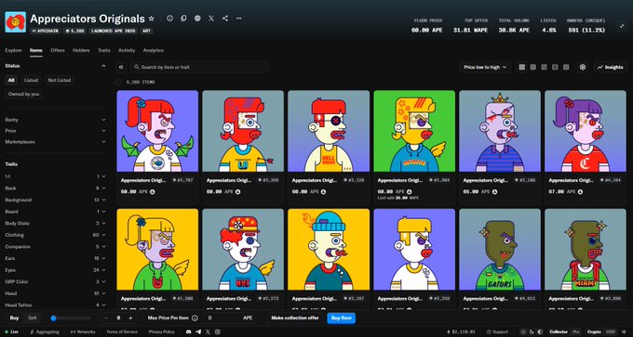The width and height of the screenshot is (633, 337).
Task: Check the select-all items checkbox
Action: (118, 82)
